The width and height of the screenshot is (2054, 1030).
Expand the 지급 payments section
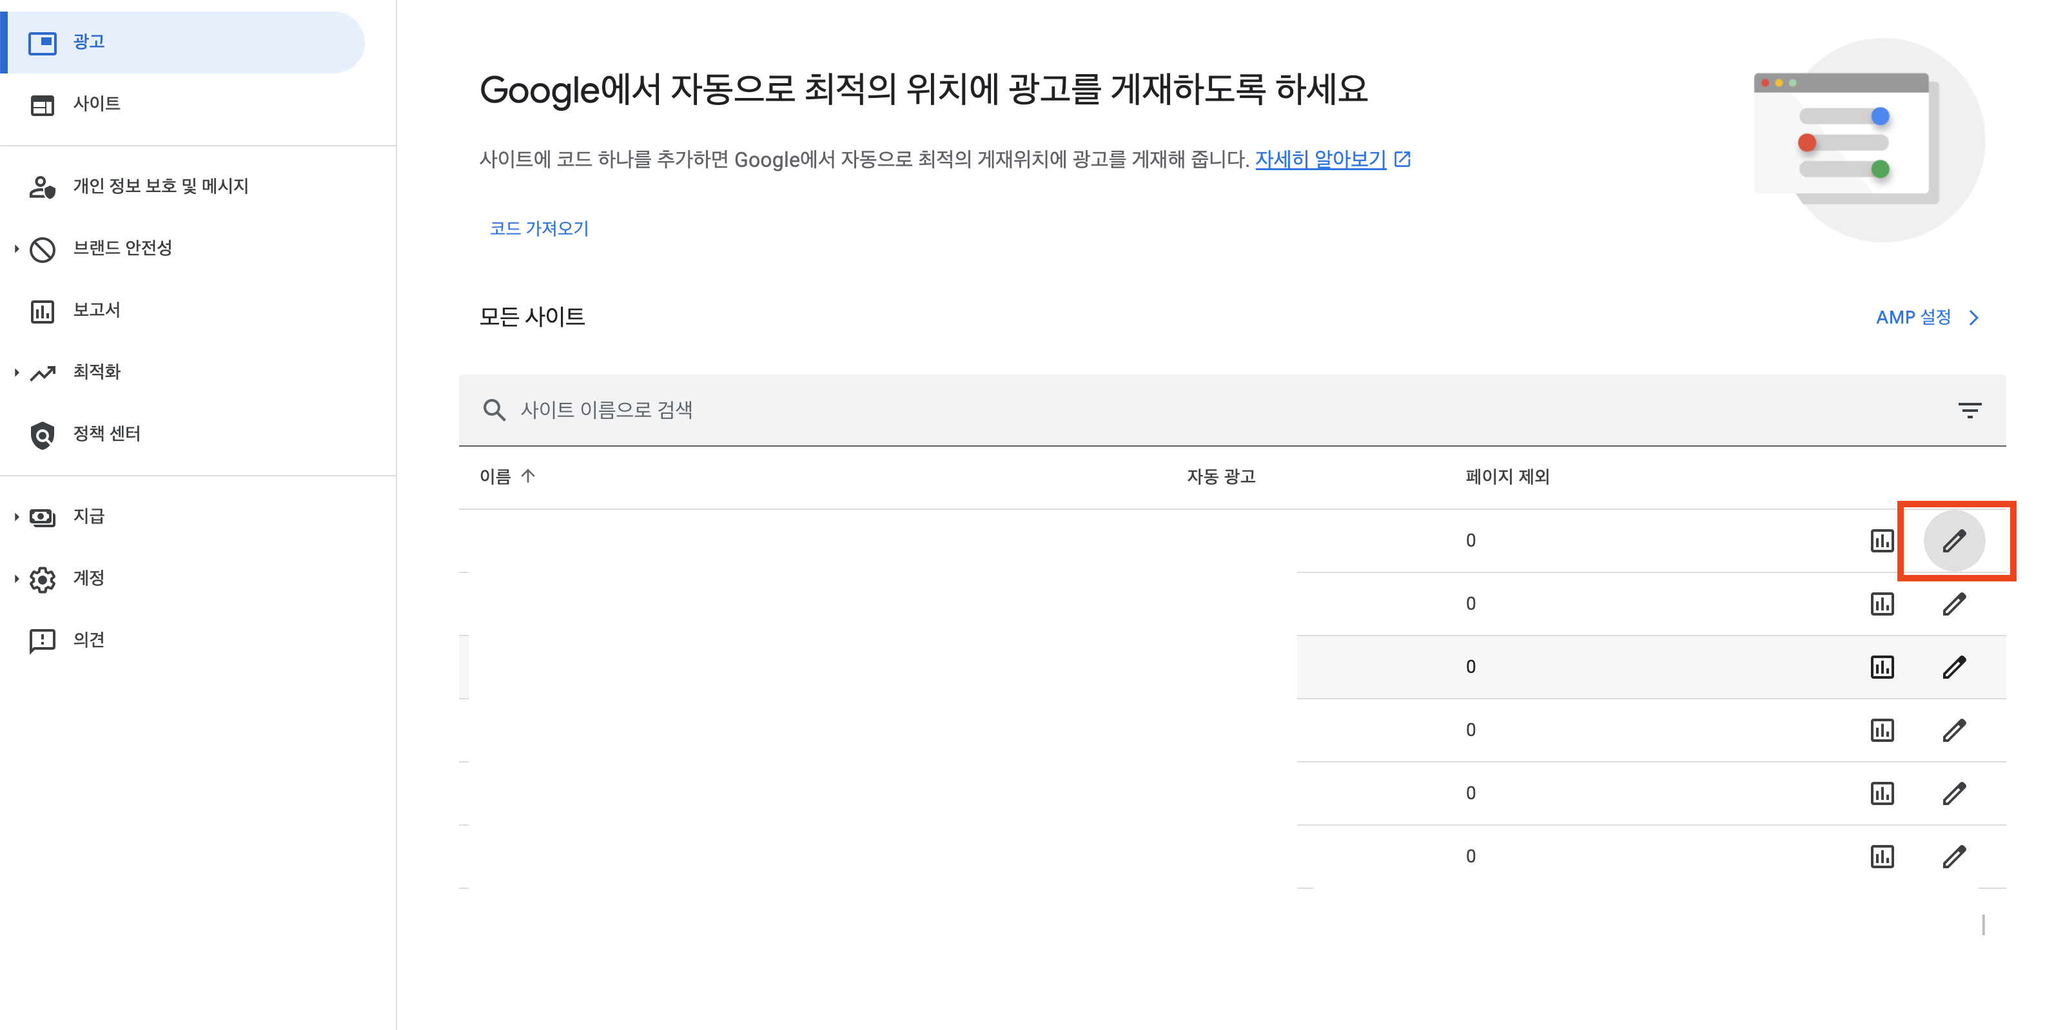[x=43, y=516]
